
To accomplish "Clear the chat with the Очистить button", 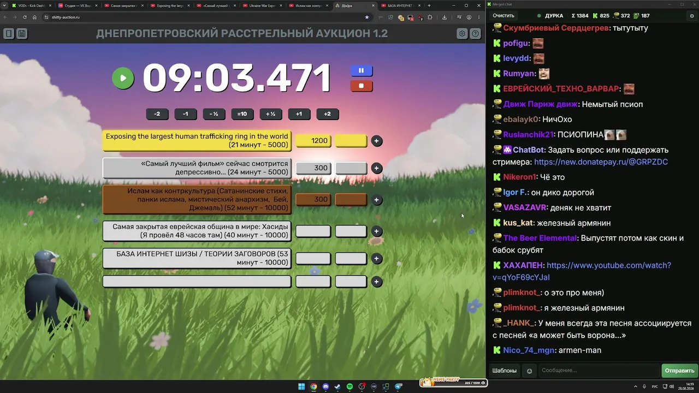I will pyautogui.click(x=503, y=16).
